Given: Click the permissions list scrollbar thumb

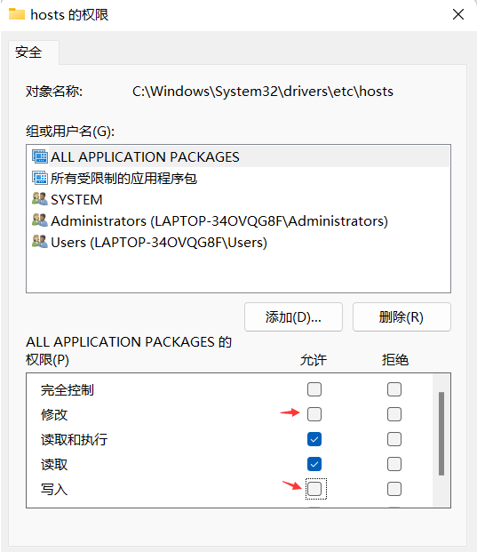Looking at the screenshot, I should [x=441, y=434].
